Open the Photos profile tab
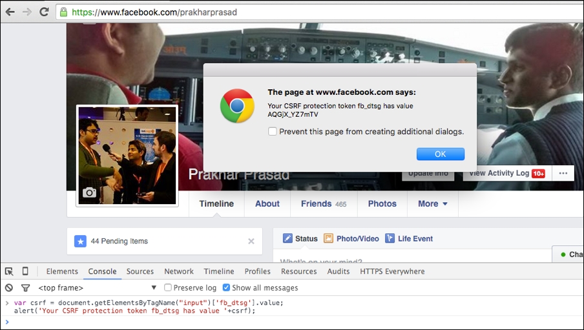Image resolution: width=584 pixels, height=330 pixels. (382, 203)
